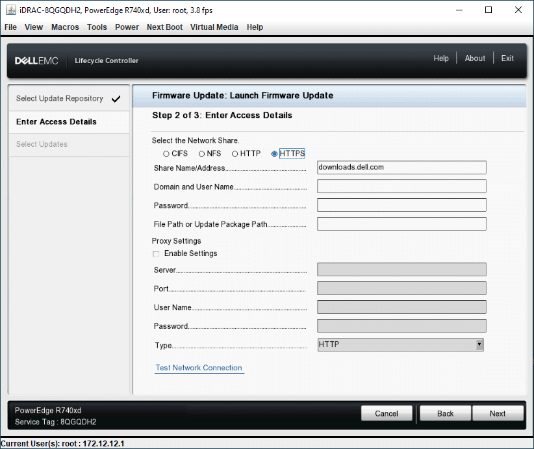Click Help link in Lifecycle Controller header
534x449 pixels.
(441, 58)
